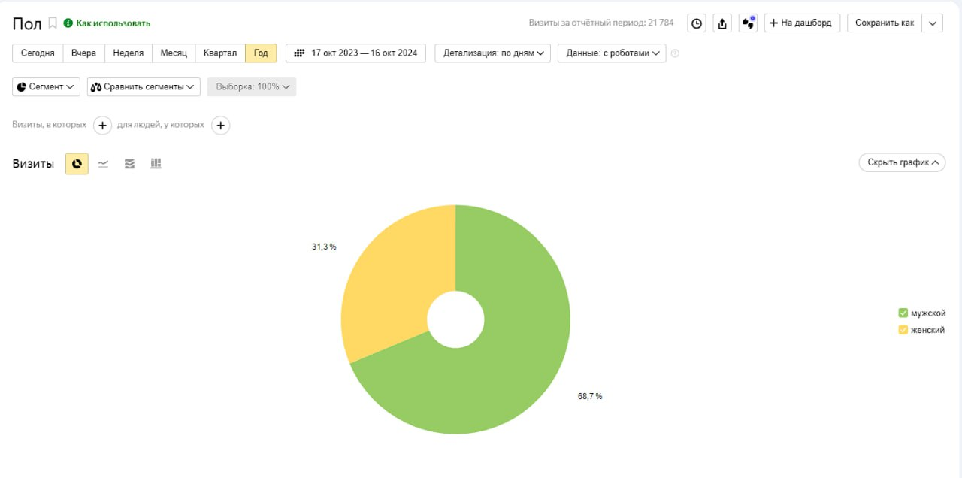Select the pie chart view icon
Viewport: 962px width, 478px height.
pyautogui.click(x=77, y=164)
